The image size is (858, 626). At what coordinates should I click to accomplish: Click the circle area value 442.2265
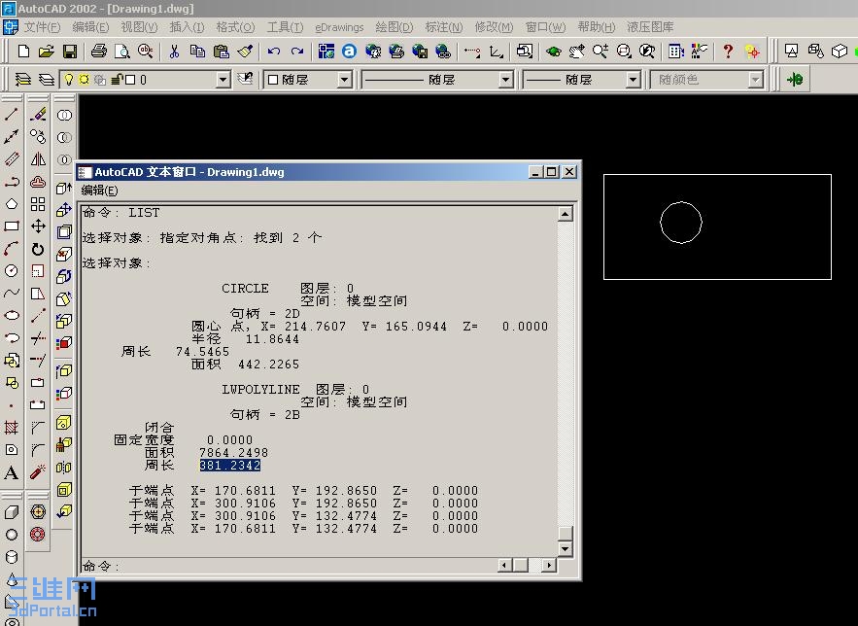click(x=269, y=364)
